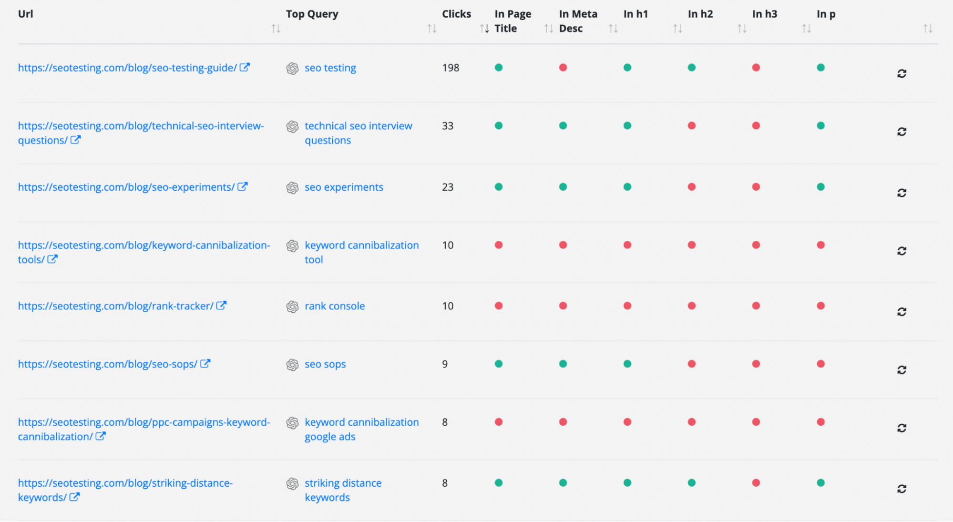Open the striking-distance-keywords blog URL
This screenshot has height=522, width=953.
pyautogui.click(x=125, y=490)
